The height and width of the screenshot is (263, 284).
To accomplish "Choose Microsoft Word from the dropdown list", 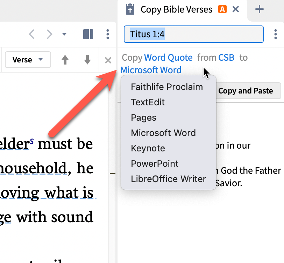I will (x=163, y=133).
